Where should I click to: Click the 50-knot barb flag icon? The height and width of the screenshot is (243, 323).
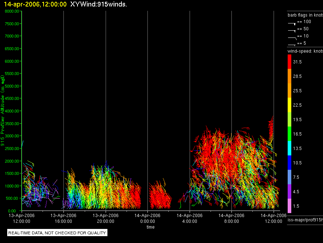292,31
